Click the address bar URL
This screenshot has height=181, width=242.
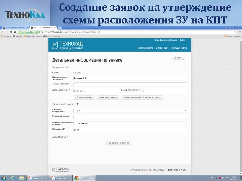coord(70,32)
